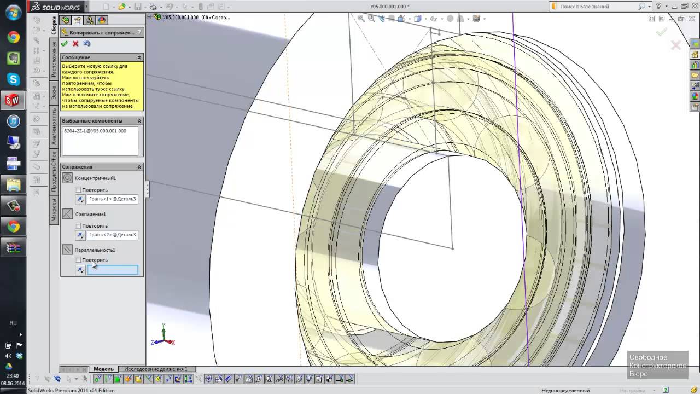Open the PropertyManager tab icon
Screen dimensions: 700x394
pos(78,20)
